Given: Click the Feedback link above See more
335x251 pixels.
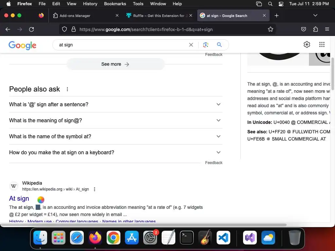Looking at the screenshot, I should coord(214,55).
